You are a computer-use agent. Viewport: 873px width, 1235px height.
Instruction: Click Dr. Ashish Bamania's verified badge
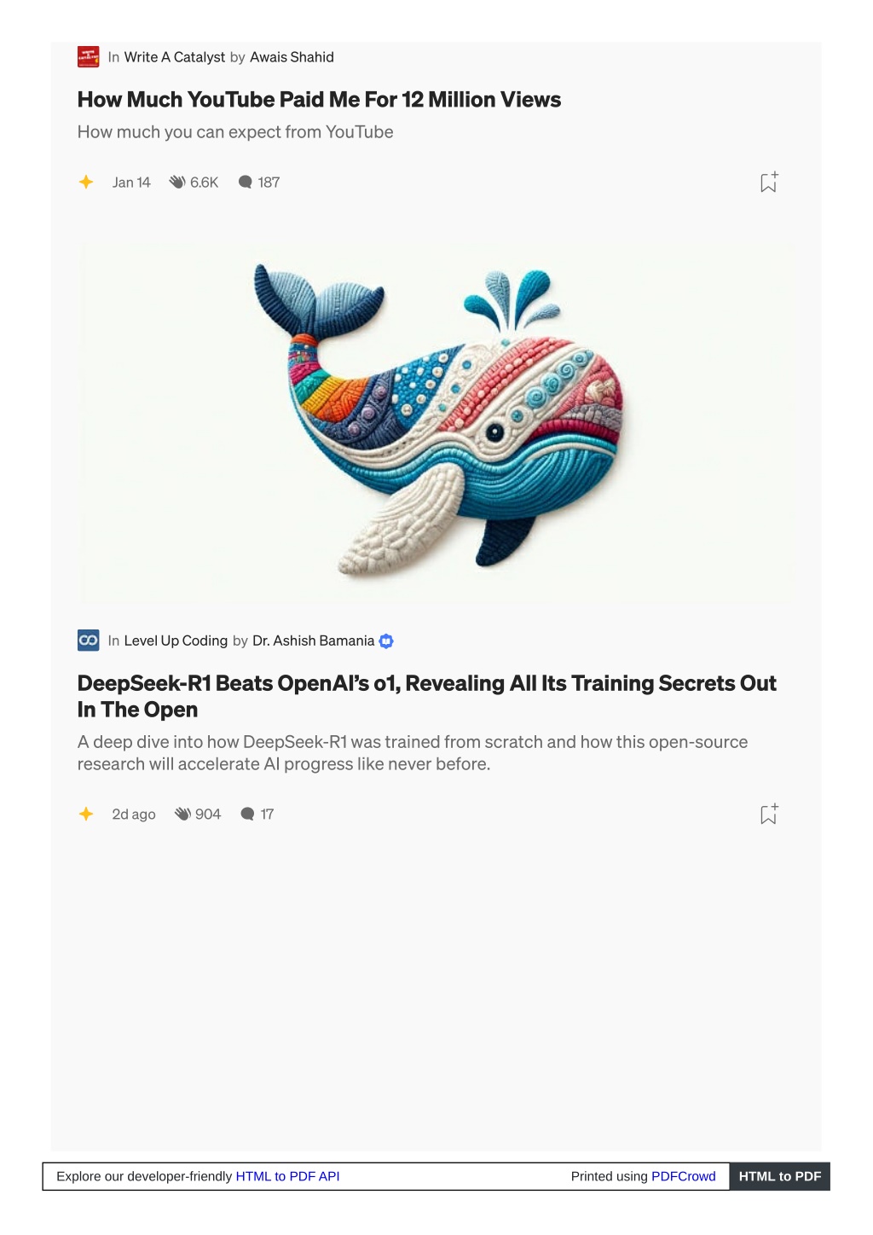pos(386,641)
